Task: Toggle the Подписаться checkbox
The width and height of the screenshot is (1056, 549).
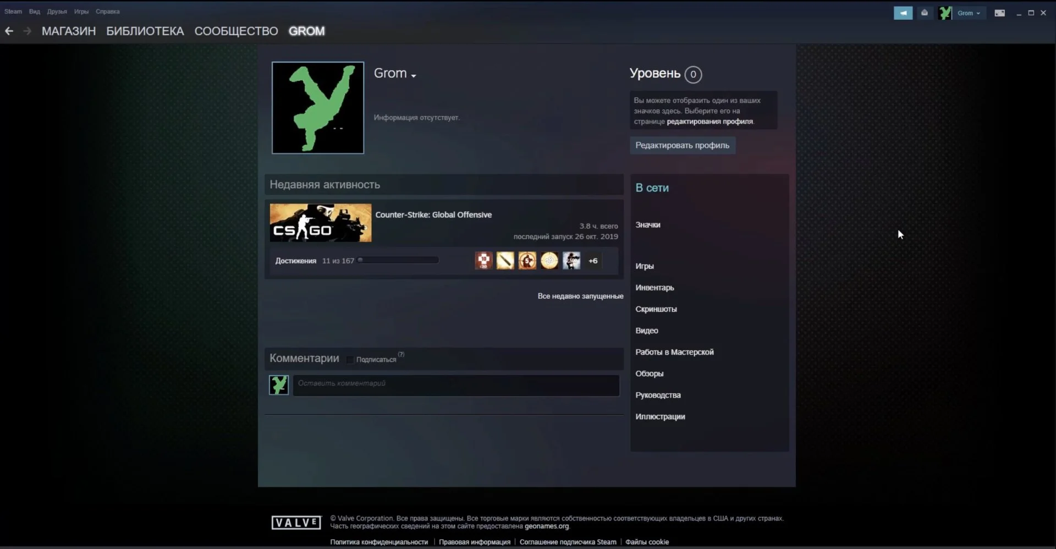Action: (x=350, y=360)
